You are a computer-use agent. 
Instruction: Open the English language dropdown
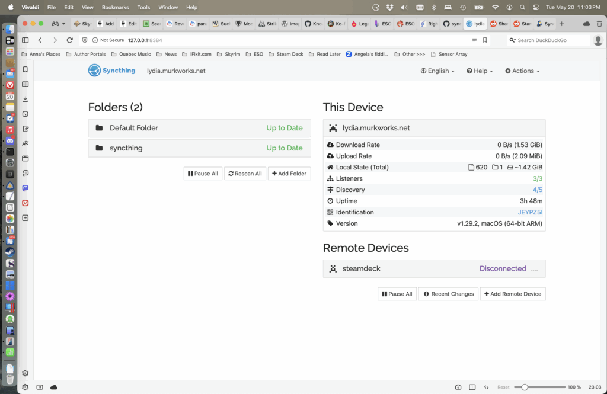(437, 71)
